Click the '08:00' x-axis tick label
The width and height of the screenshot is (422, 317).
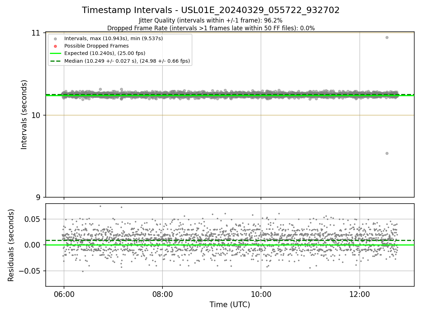click(162, 294)
